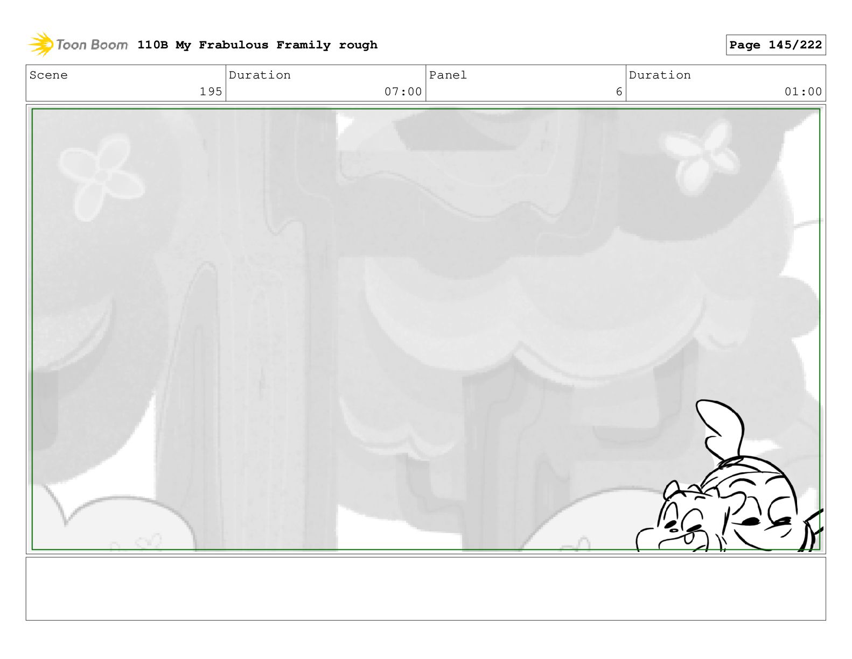Select the title '110B My Frabulous Framily rough'
This screenshot has height=659, width=852.
pos(257,45)
